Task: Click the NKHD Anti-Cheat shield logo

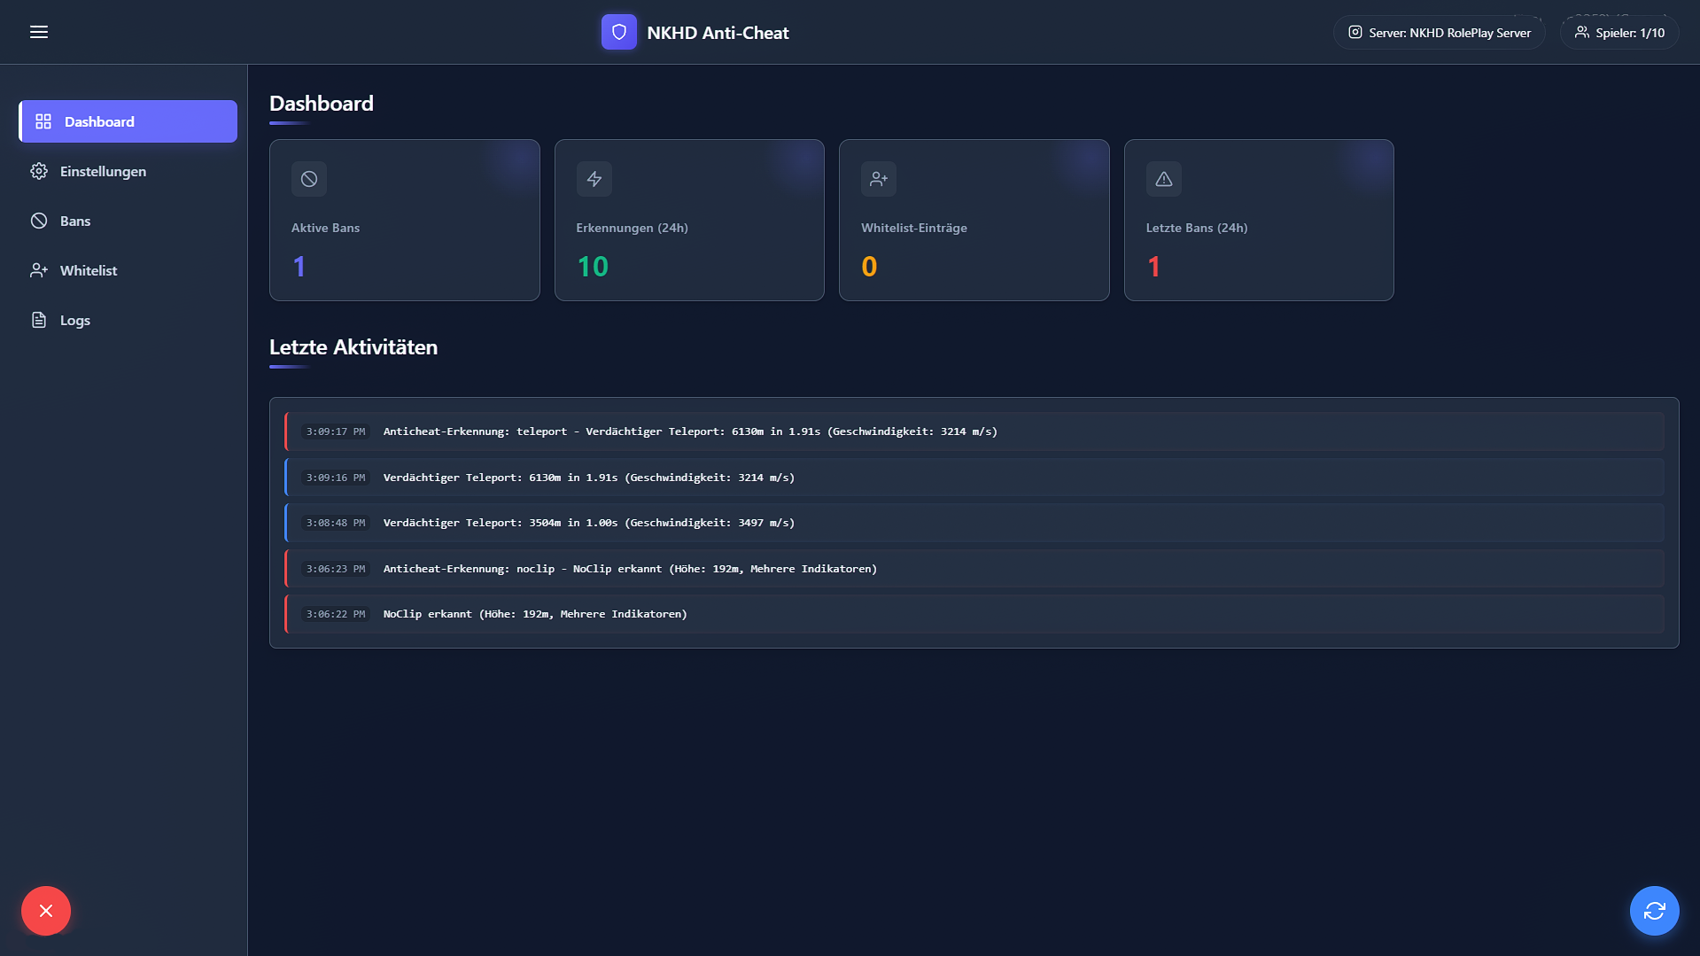Action: 618,31
